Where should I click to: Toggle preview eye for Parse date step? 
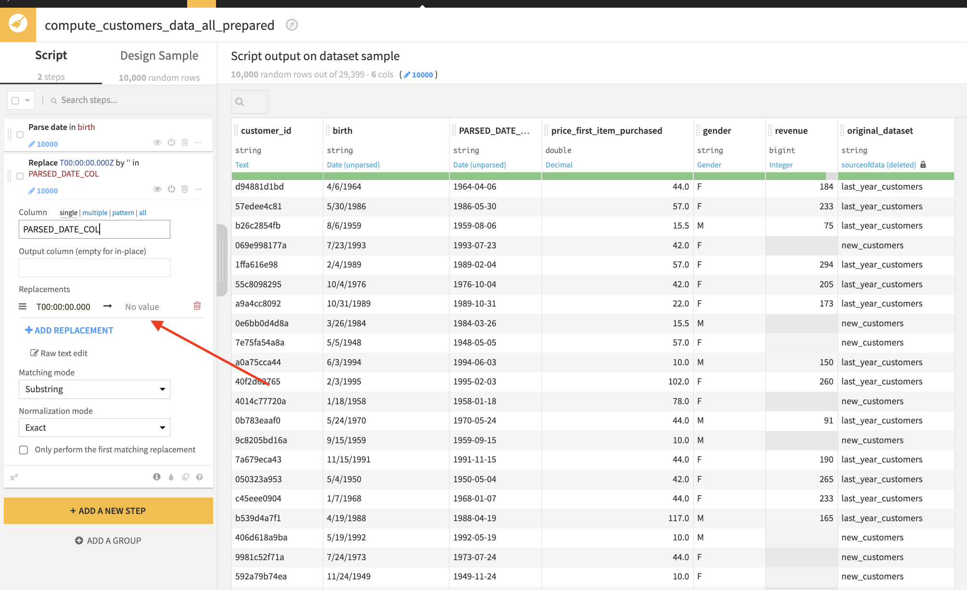[x=157, y=142]
